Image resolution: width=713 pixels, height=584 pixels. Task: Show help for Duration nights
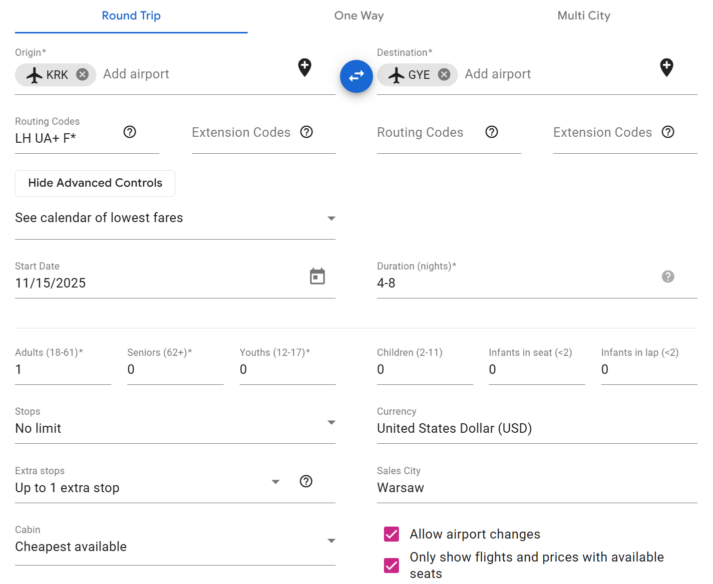(x=668, y=277)
